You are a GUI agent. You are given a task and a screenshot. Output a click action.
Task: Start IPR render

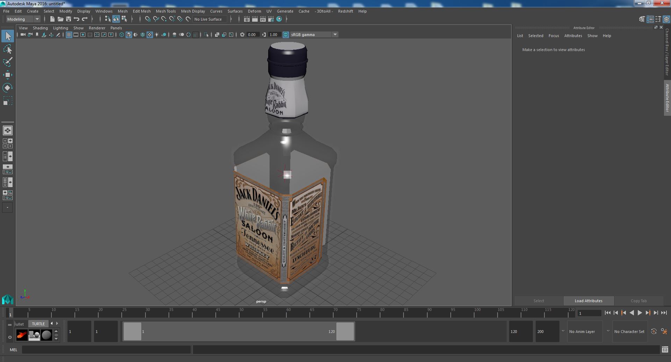(263, 19)
